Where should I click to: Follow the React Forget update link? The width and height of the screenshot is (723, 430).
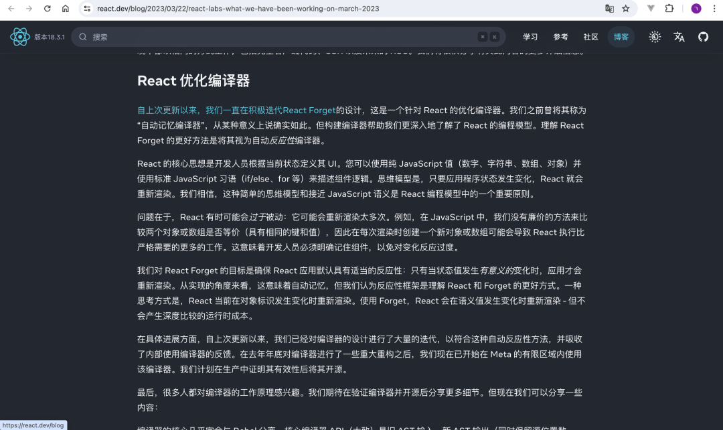tap(236, 111)
